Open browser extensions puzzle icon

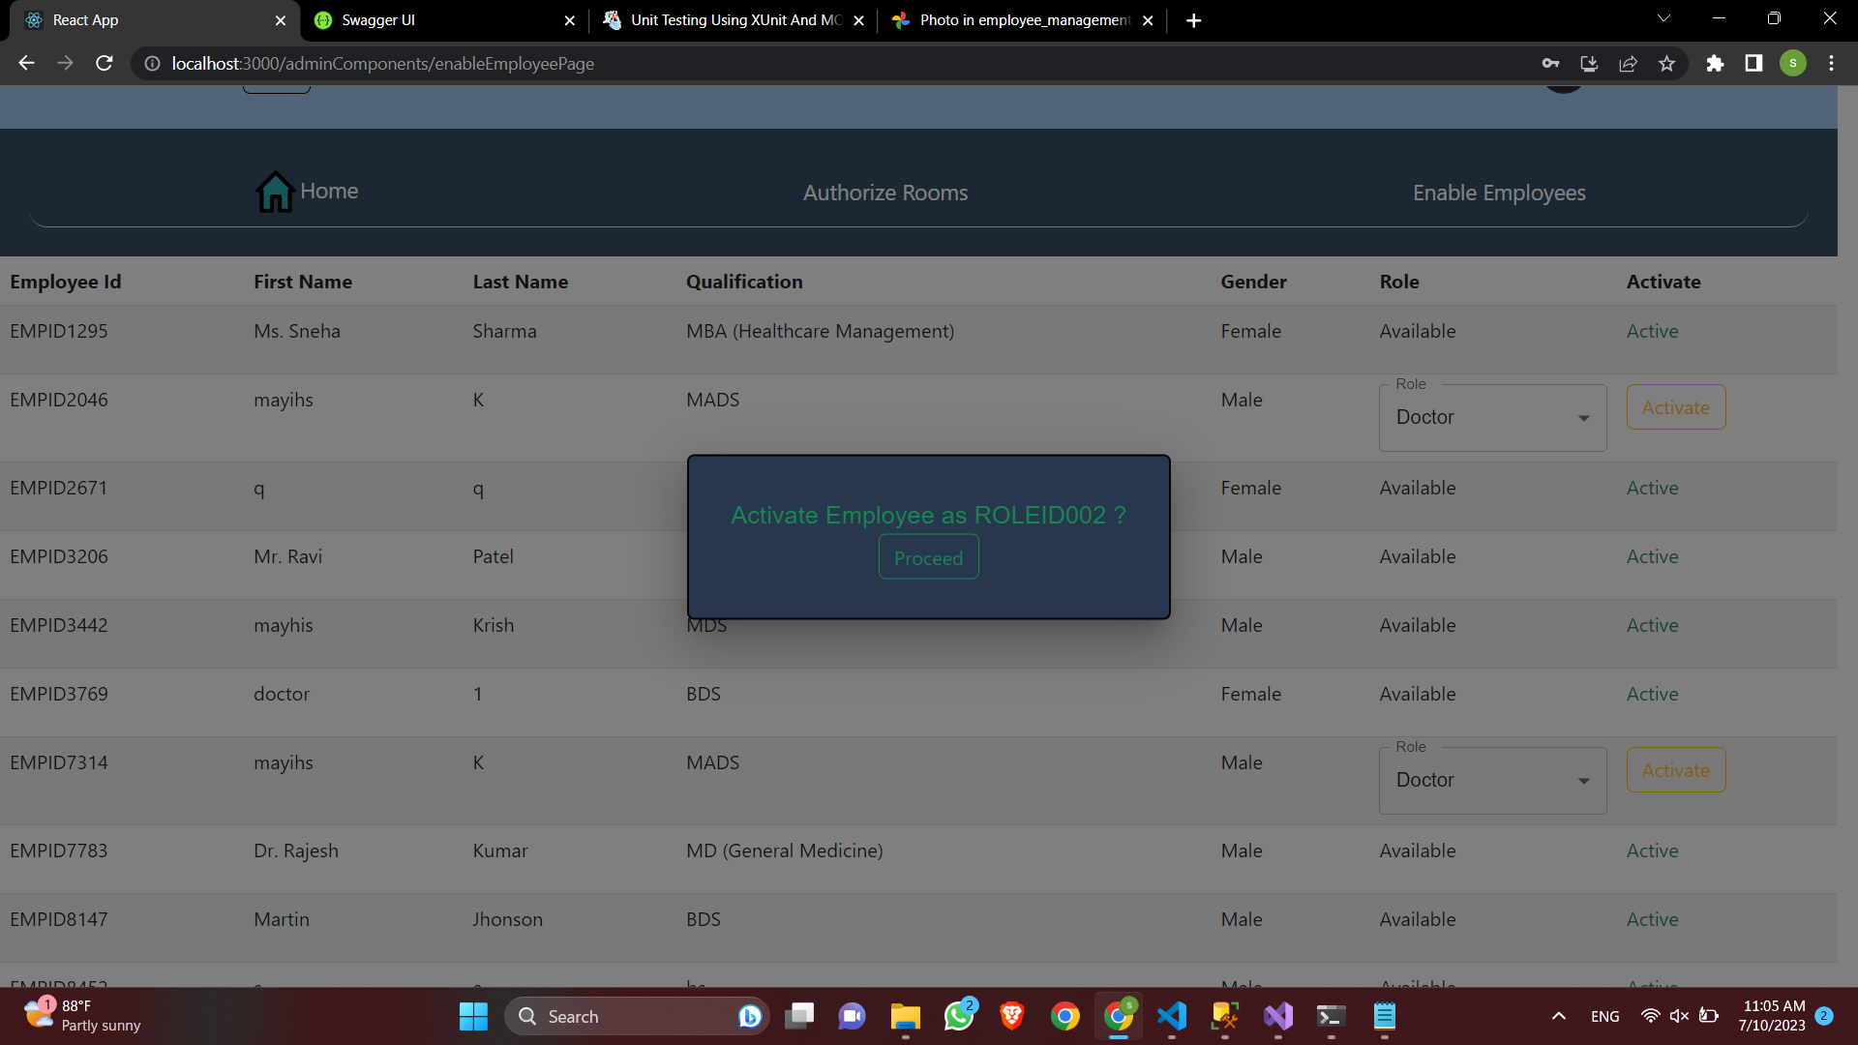click(x=1715, y=64)
